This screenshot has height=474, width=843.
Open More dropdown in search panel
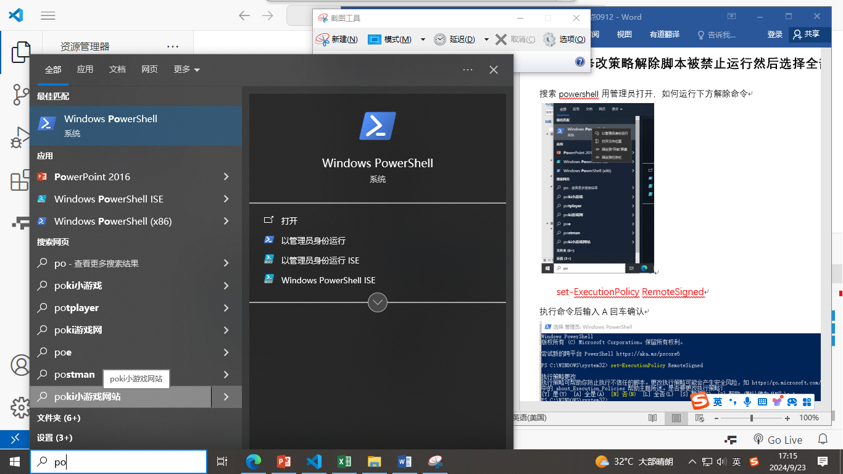click(x=187, y=70)
